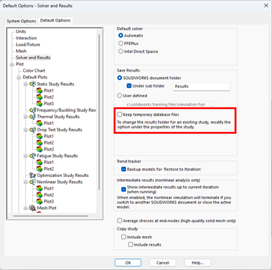Image resolution: width=272 pixels, height=270 pixels.
Task: Select Solver and Results in the tree
Action: 33,58
